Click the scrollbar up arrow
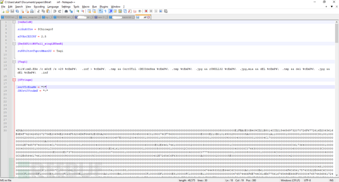 (x=337, y=22)
